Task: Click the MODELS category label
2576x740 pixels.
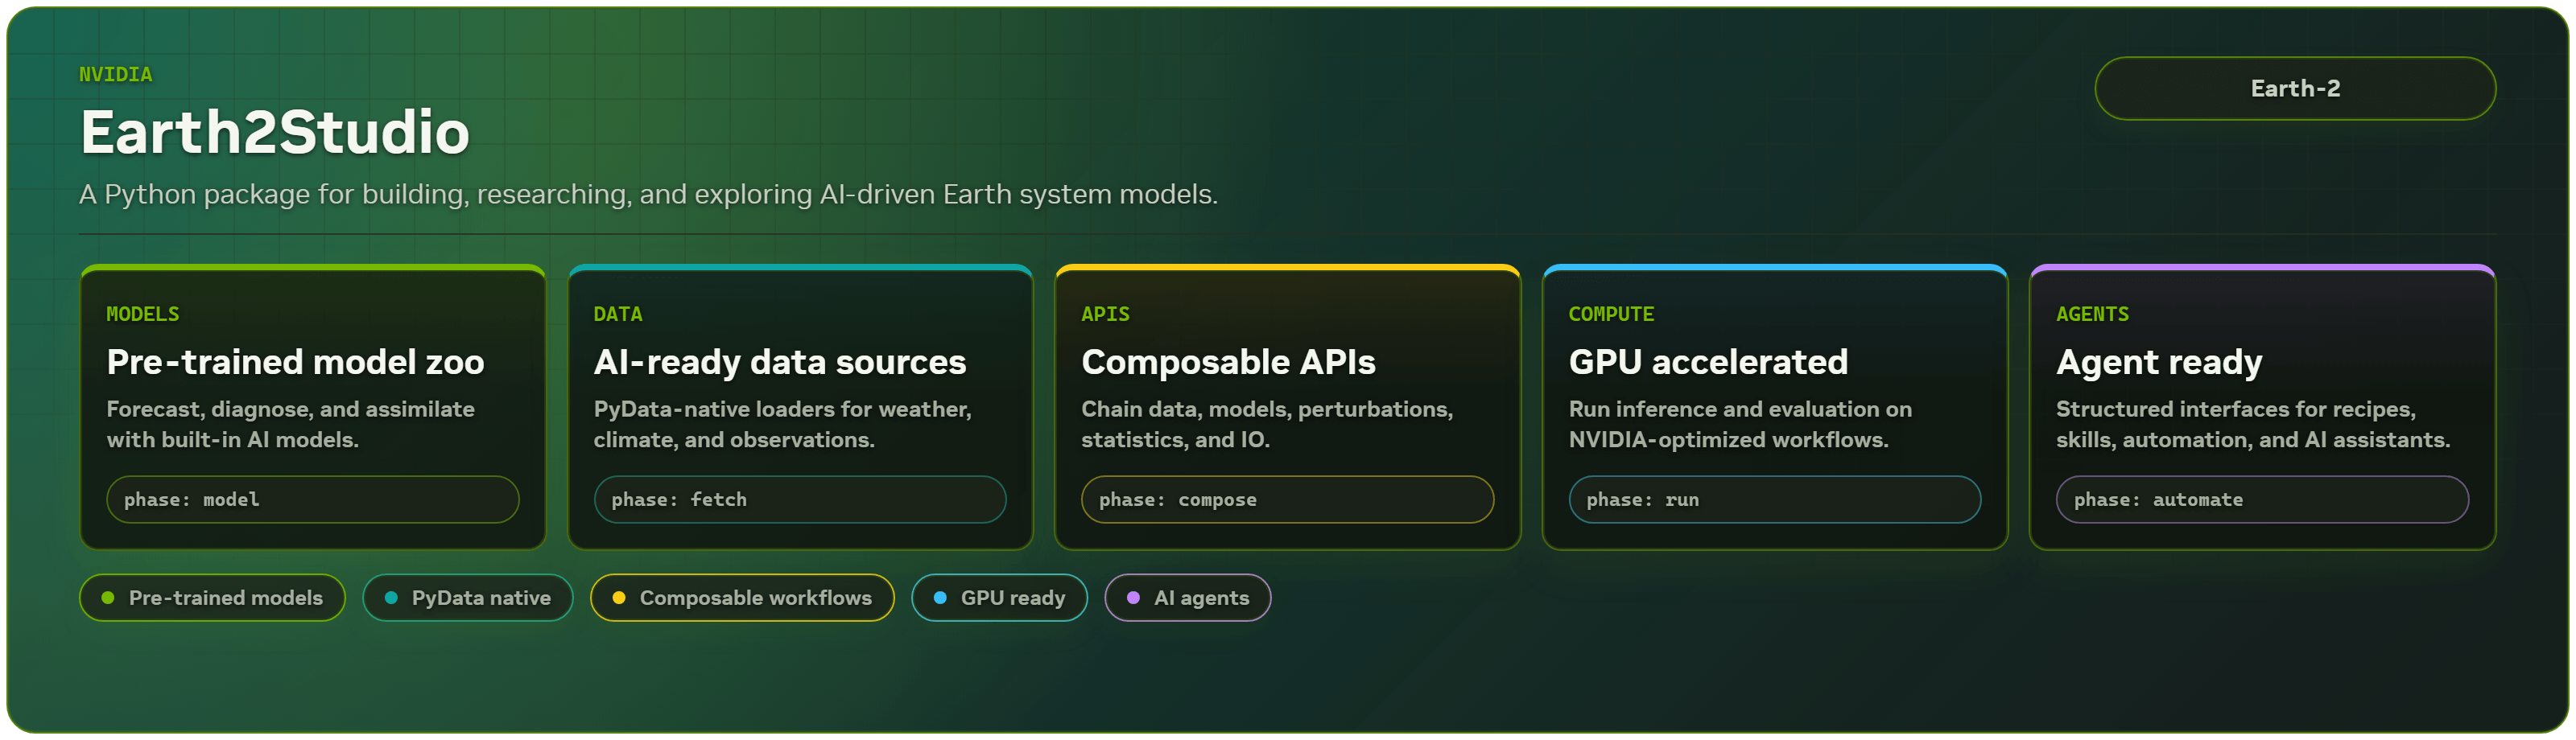Action: (143, 314)
